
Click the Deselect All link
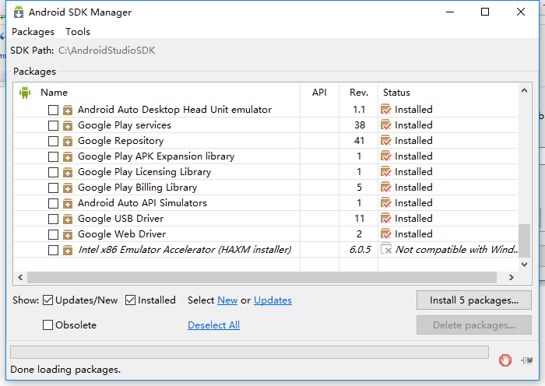point(214,325)
